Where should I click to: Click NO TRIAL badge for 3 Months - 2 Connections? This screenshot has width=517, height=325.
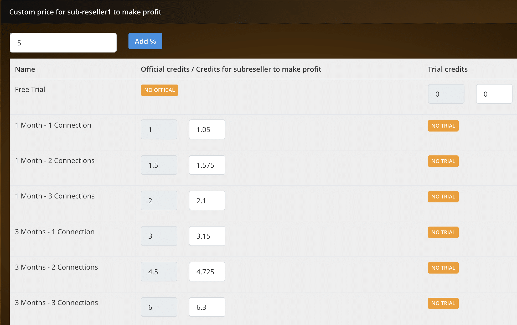click(x=443, y=268)
